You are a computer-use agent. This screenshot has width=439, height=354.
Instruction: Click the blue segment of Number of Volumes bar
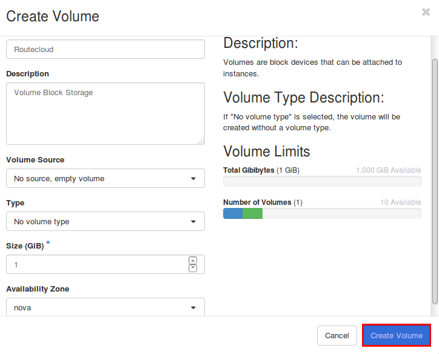click(233, 213)
